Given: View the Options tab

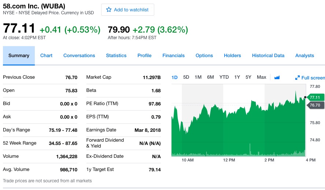Looking at the screenshot, I should pyautogui.click(x=204, y=56).
